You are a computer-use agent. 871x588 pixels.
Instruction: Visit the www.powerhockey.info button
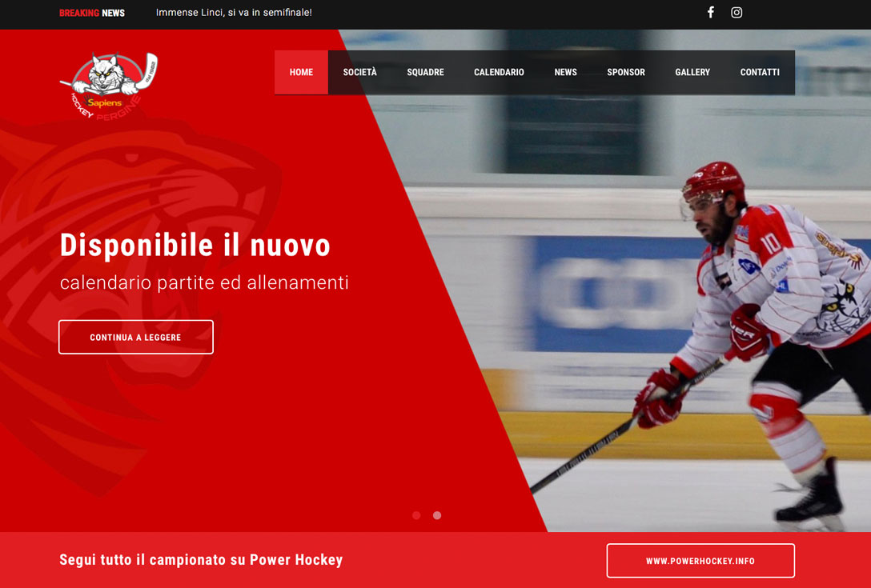[x=700, y=561]
